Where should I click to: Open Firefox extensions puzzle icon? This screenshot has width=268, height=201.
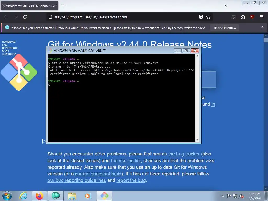243,17
